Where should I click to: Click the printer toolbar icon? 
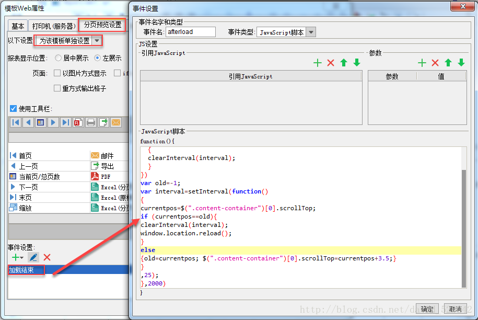coord(91,123)
